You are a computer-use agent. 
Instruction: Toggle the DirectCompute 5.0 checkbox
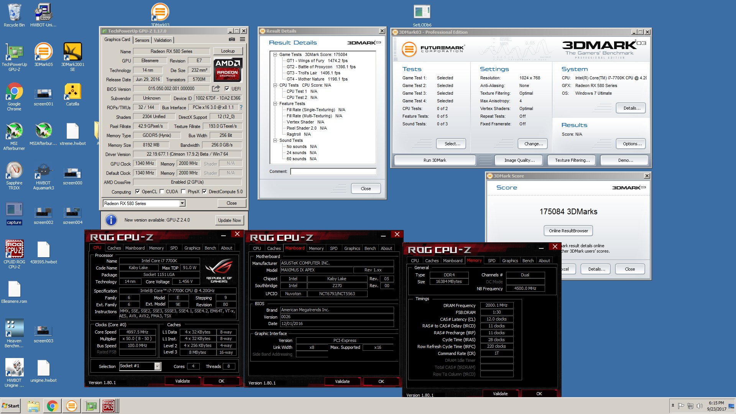coord(205,192)
